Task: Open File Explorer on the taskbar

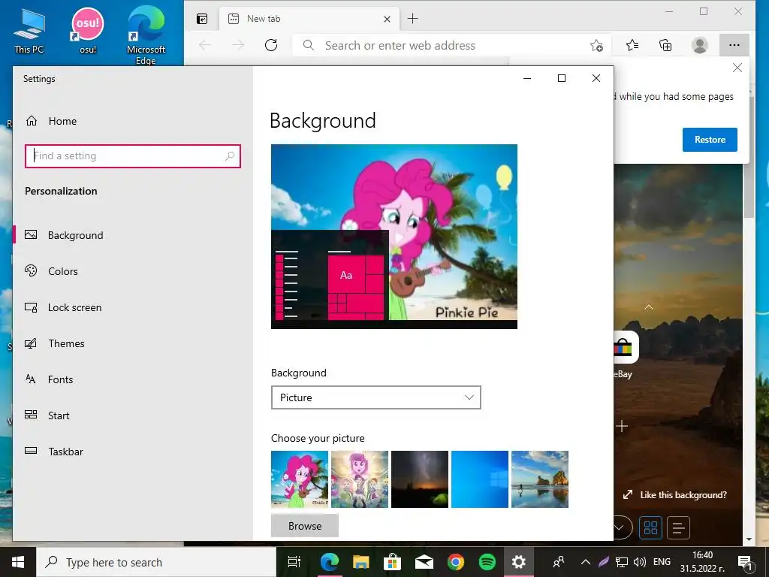Action: point(361,562)
